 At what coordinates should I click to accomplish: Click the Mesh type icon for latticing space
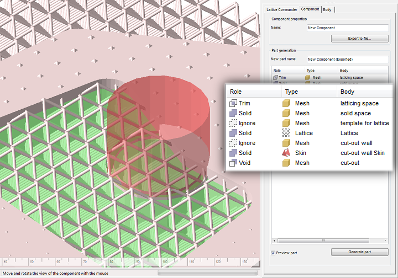point(286,103)
